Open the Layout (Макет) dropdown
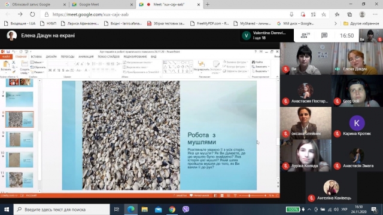Viewport: 383px width, 215px height. coord(37,62)
